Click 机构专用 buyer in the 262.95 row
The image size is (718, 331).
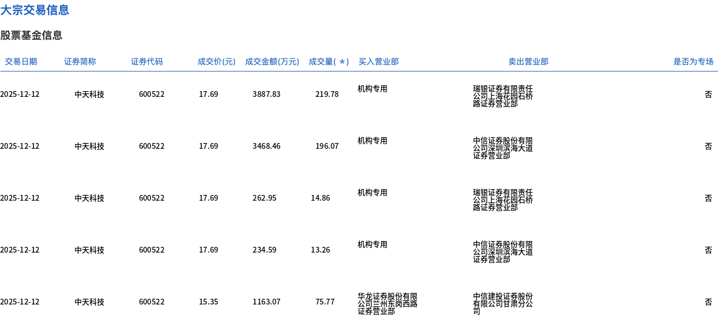[373, 193]
